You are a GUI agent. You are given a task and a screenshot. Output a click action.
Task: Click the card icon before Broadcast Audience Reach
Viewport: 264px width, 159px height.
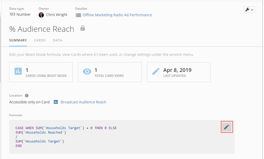tap(56, 102)
